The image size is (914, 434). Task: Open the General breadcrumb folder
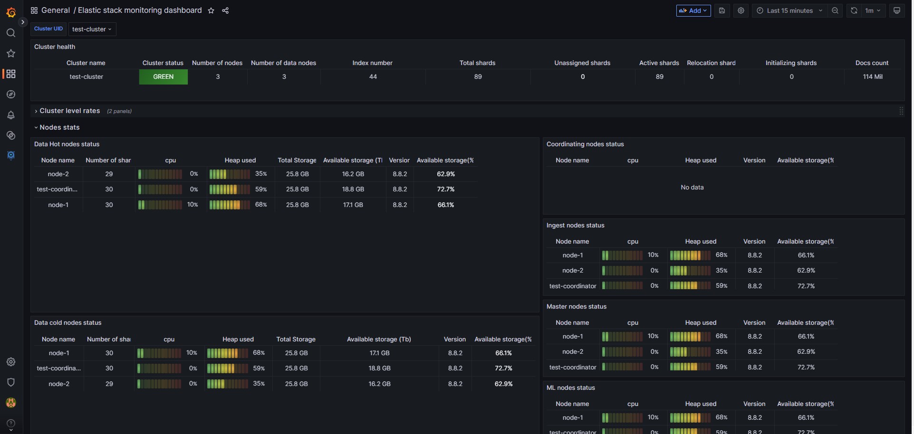56,10
